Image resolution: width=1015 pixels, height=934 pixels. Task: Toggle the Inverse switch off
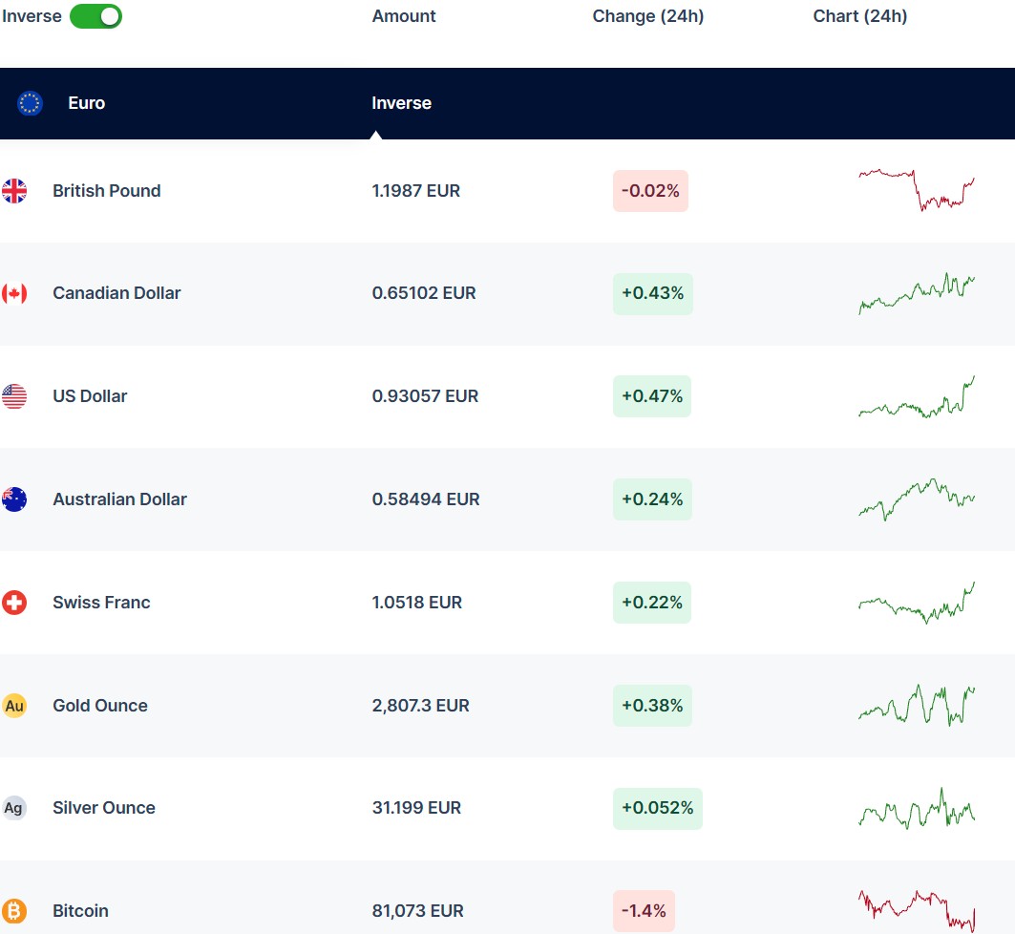point(95,16)
